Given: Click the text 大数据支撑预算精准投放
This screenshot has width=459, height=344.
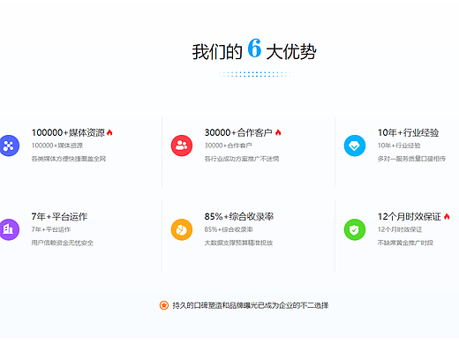Looking at the screenshot, I should pyautogui.click(x=238, y=243).
